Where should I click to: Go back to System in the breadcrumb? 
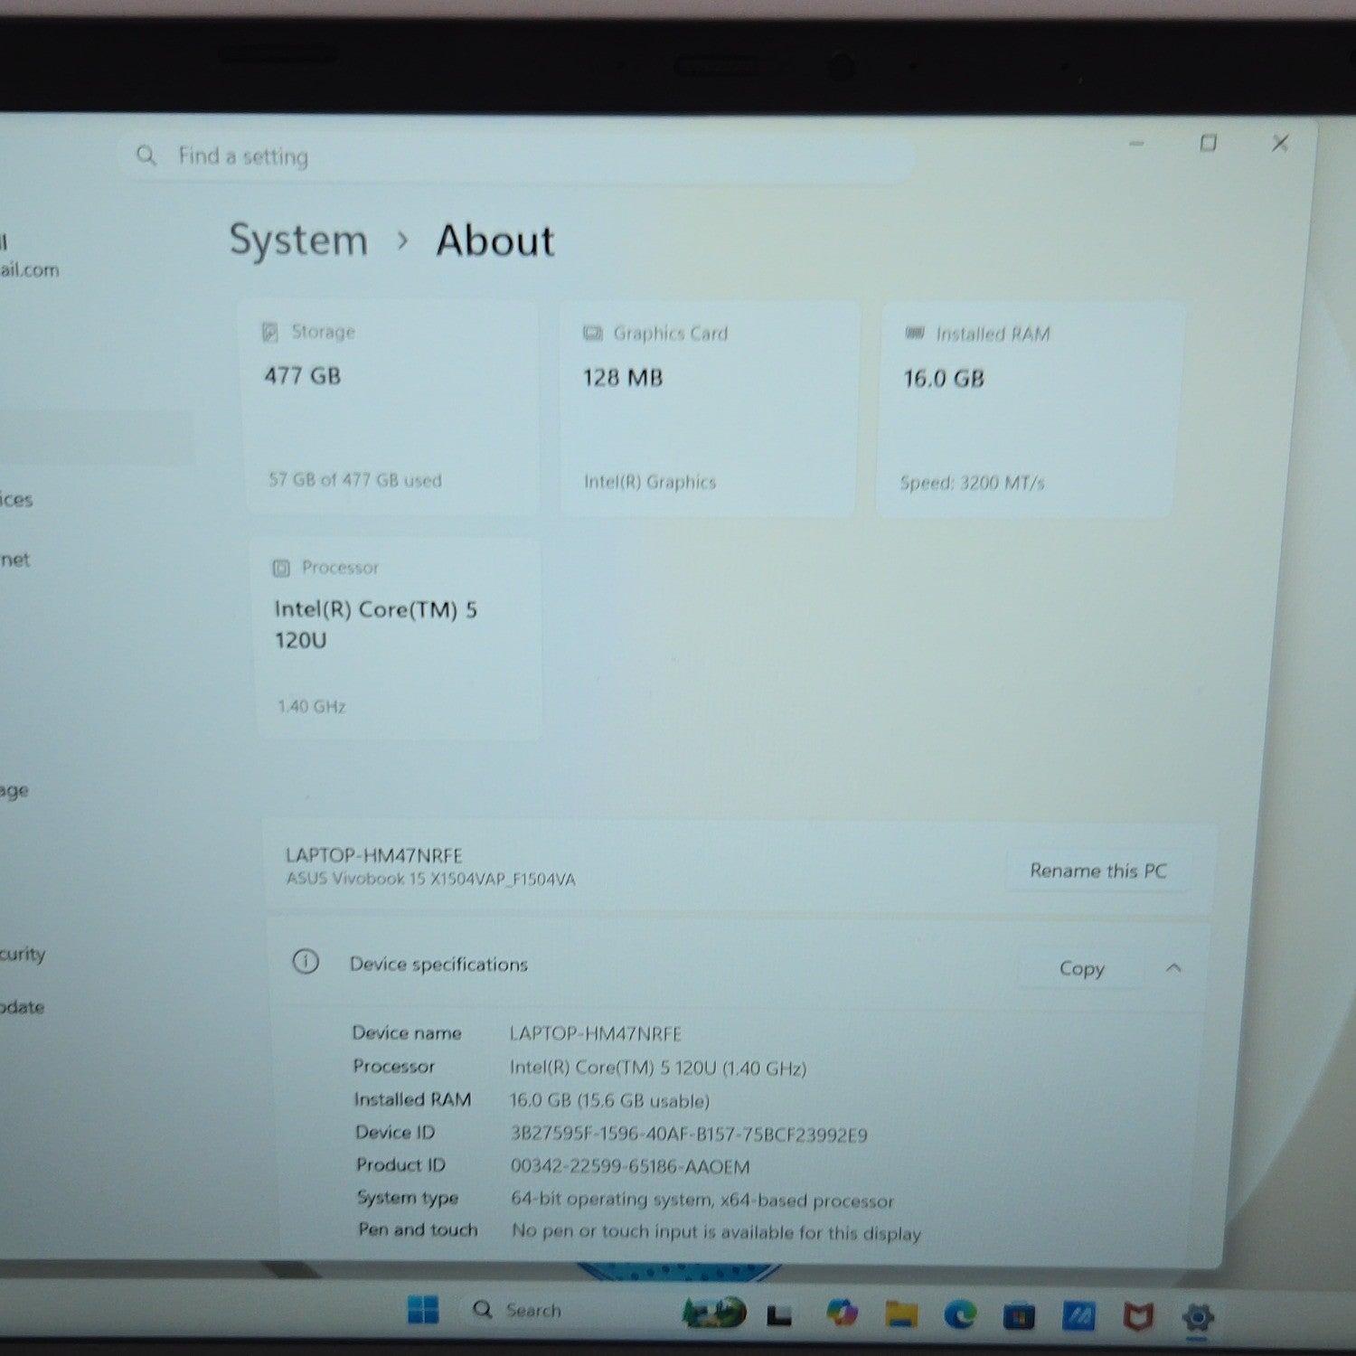(x=298, y=240)
